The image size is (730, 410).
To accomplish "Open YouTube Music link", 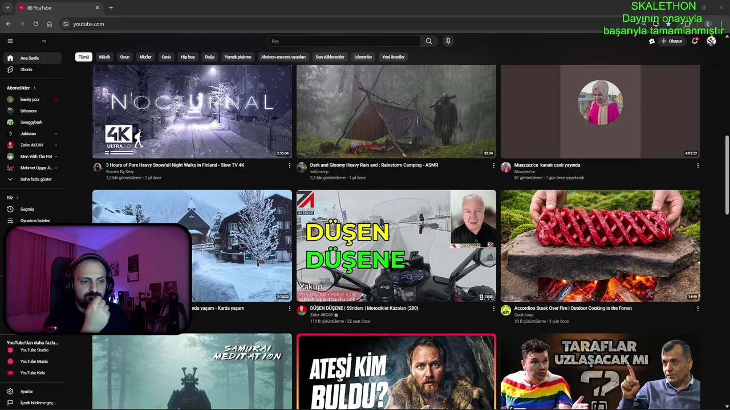I will [x=33, y=362].
